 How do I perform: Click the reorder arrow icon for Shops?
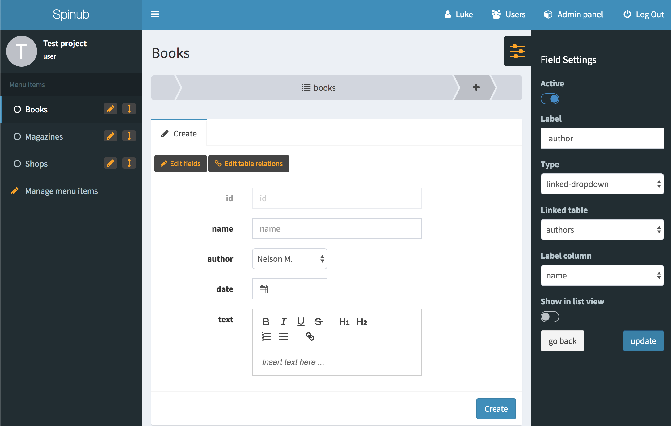[129, 163]
